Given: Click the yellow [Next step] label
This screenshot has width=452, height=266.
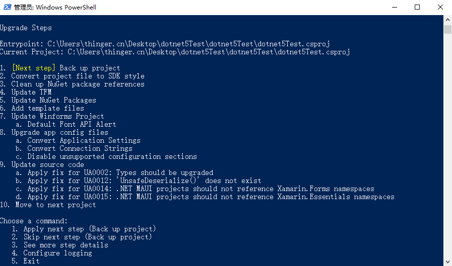Looking at the screenshot, I should pos(33,68).
